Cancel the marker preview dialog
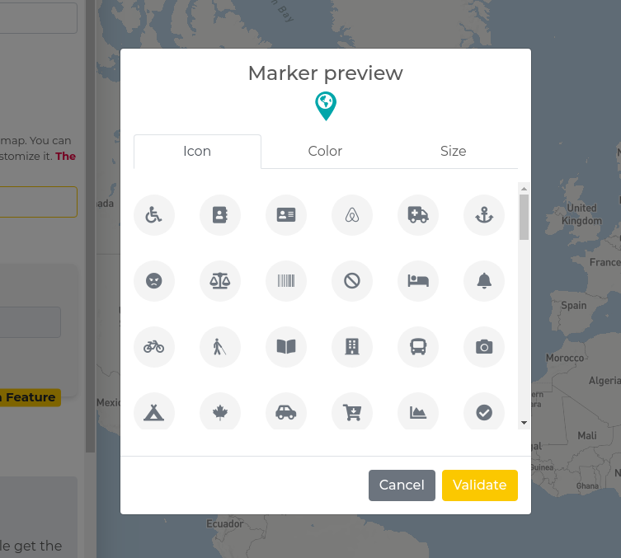This screenshot has height=558, width=621. (x=402, y=485)
